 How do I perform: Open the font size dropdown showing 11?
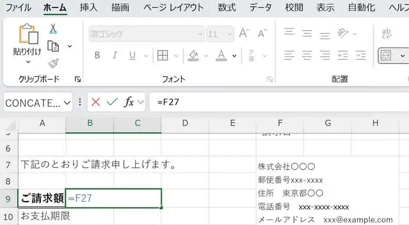pos(228,34)
